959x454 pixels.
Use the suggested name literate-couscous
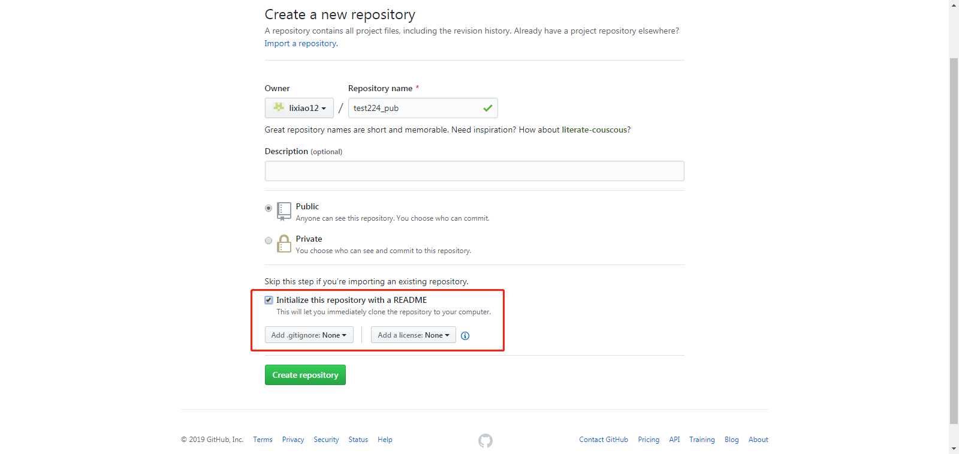point(594,130)
